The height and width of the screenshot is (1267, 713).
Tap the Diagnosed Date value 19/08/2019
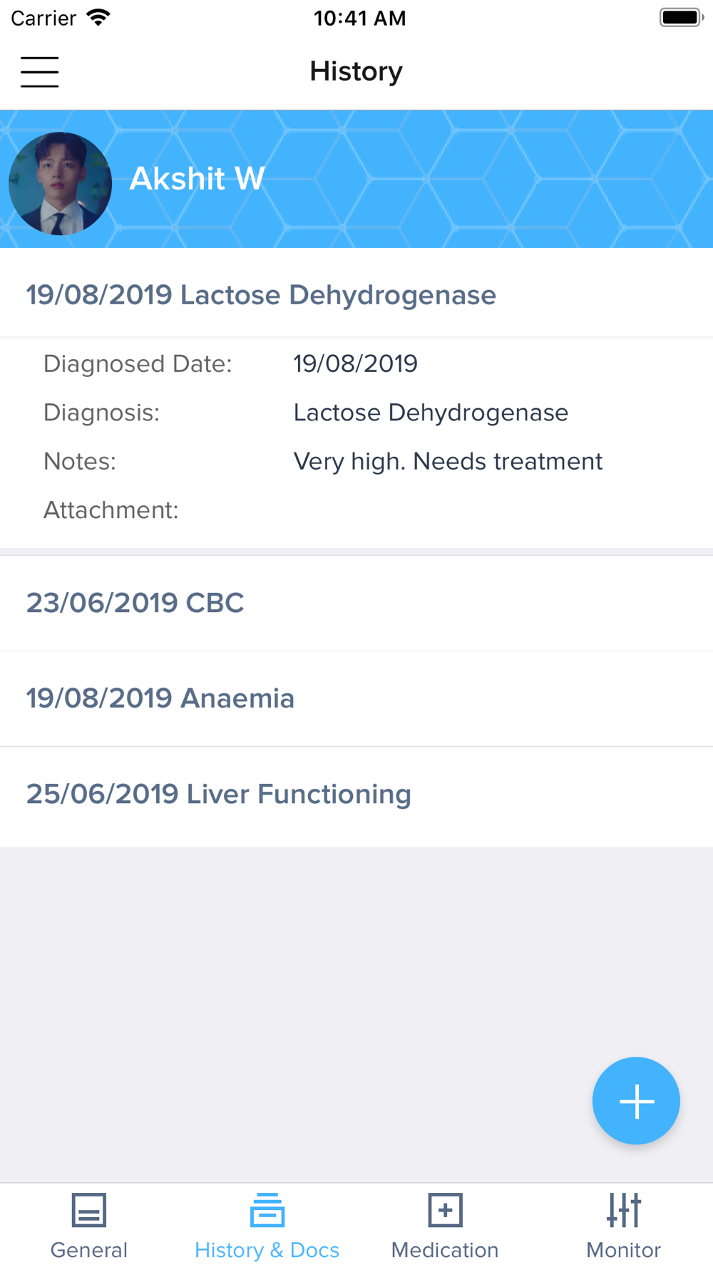point(355,364)
